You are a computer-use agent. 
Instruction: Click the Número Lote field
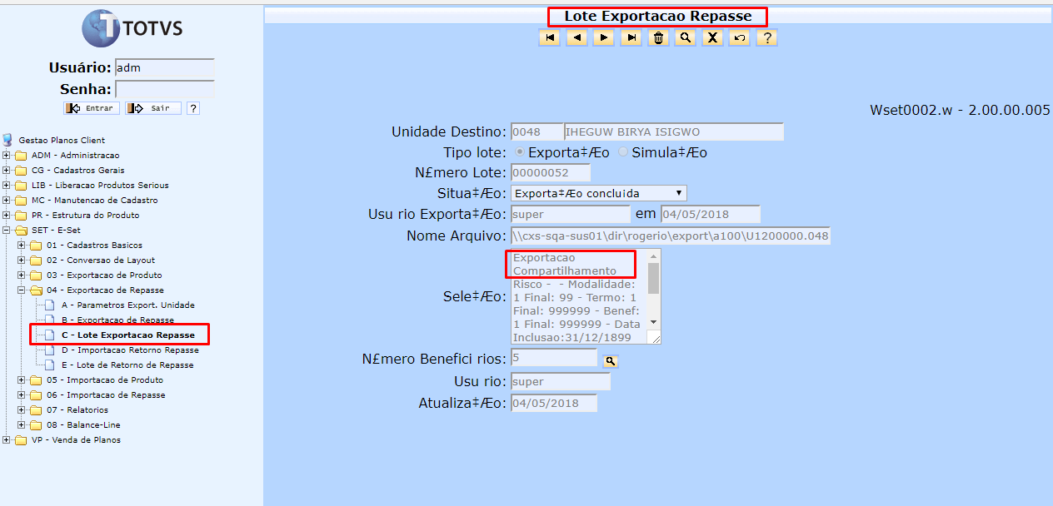pos(551,172)
